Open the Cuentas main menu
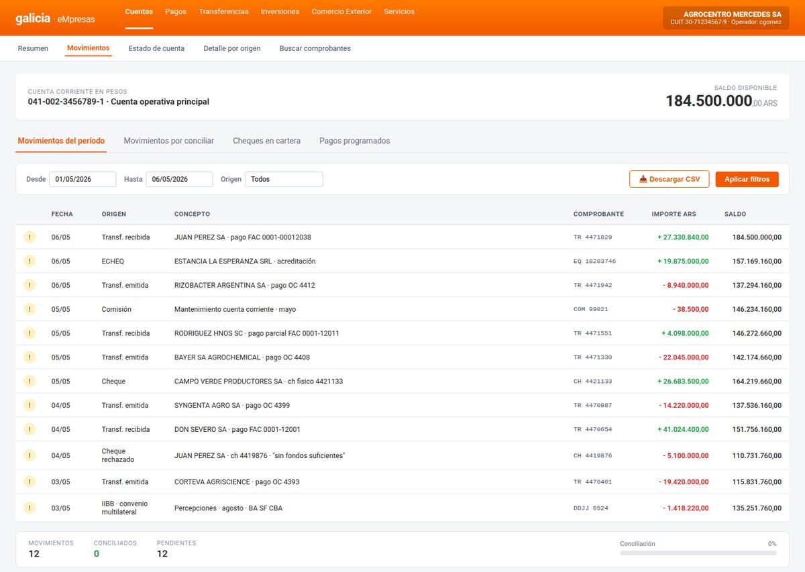Screen dimensions: 805x572 pyautogui.click(x=139, y=11)
